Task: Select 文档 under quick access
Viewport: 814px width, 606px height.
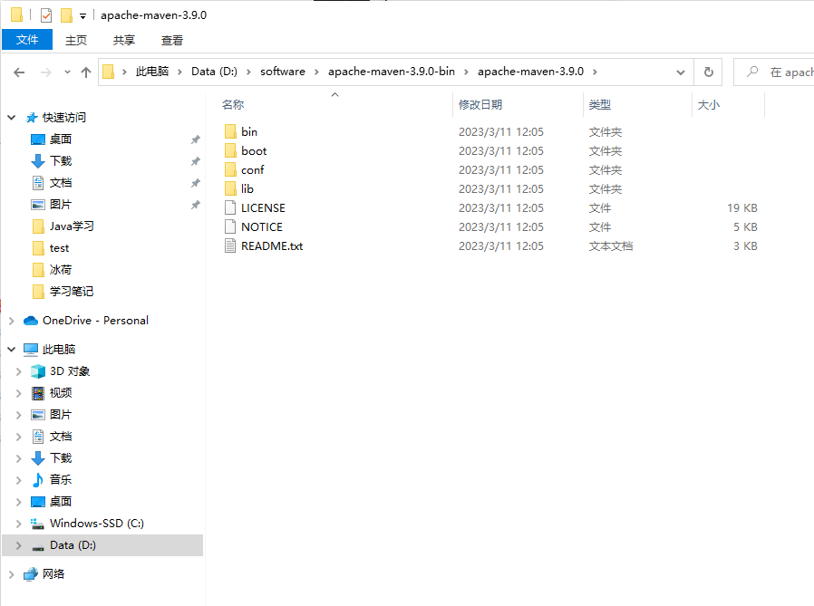Action: (61, 183)
